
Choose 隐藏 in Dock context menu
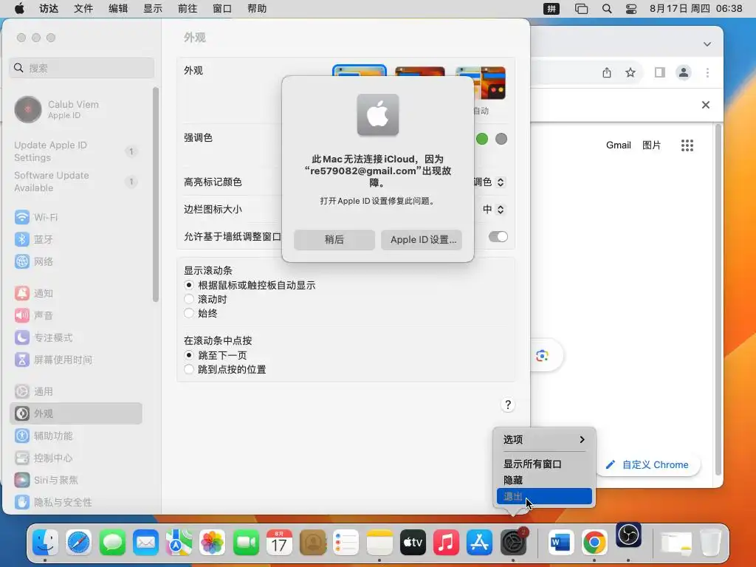[x=544, y=480]
